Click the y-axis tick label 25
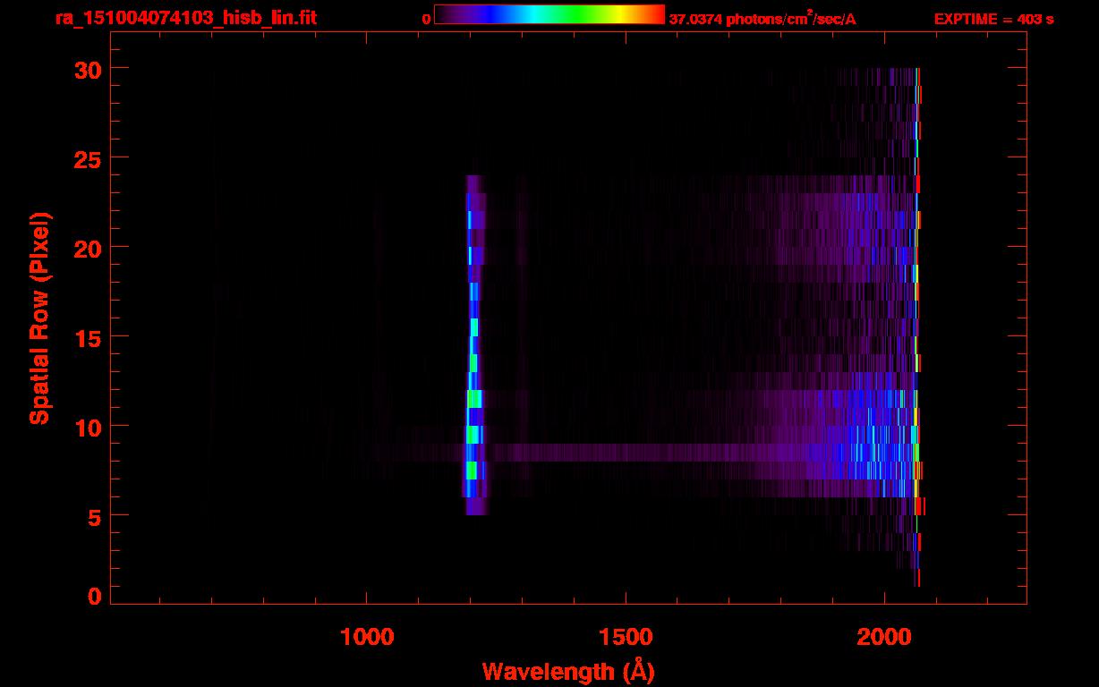The width and height of the screenshot is (1099, 687). coord(87,158)
